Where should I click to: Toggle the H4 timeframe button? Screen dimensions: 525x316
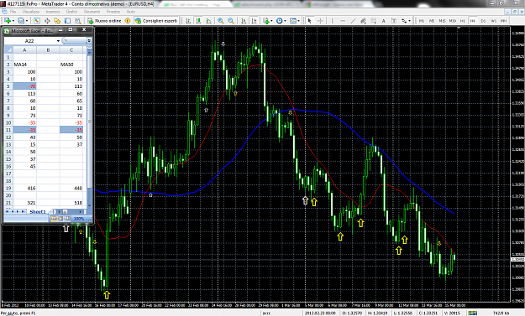click(x=472, y=21)
